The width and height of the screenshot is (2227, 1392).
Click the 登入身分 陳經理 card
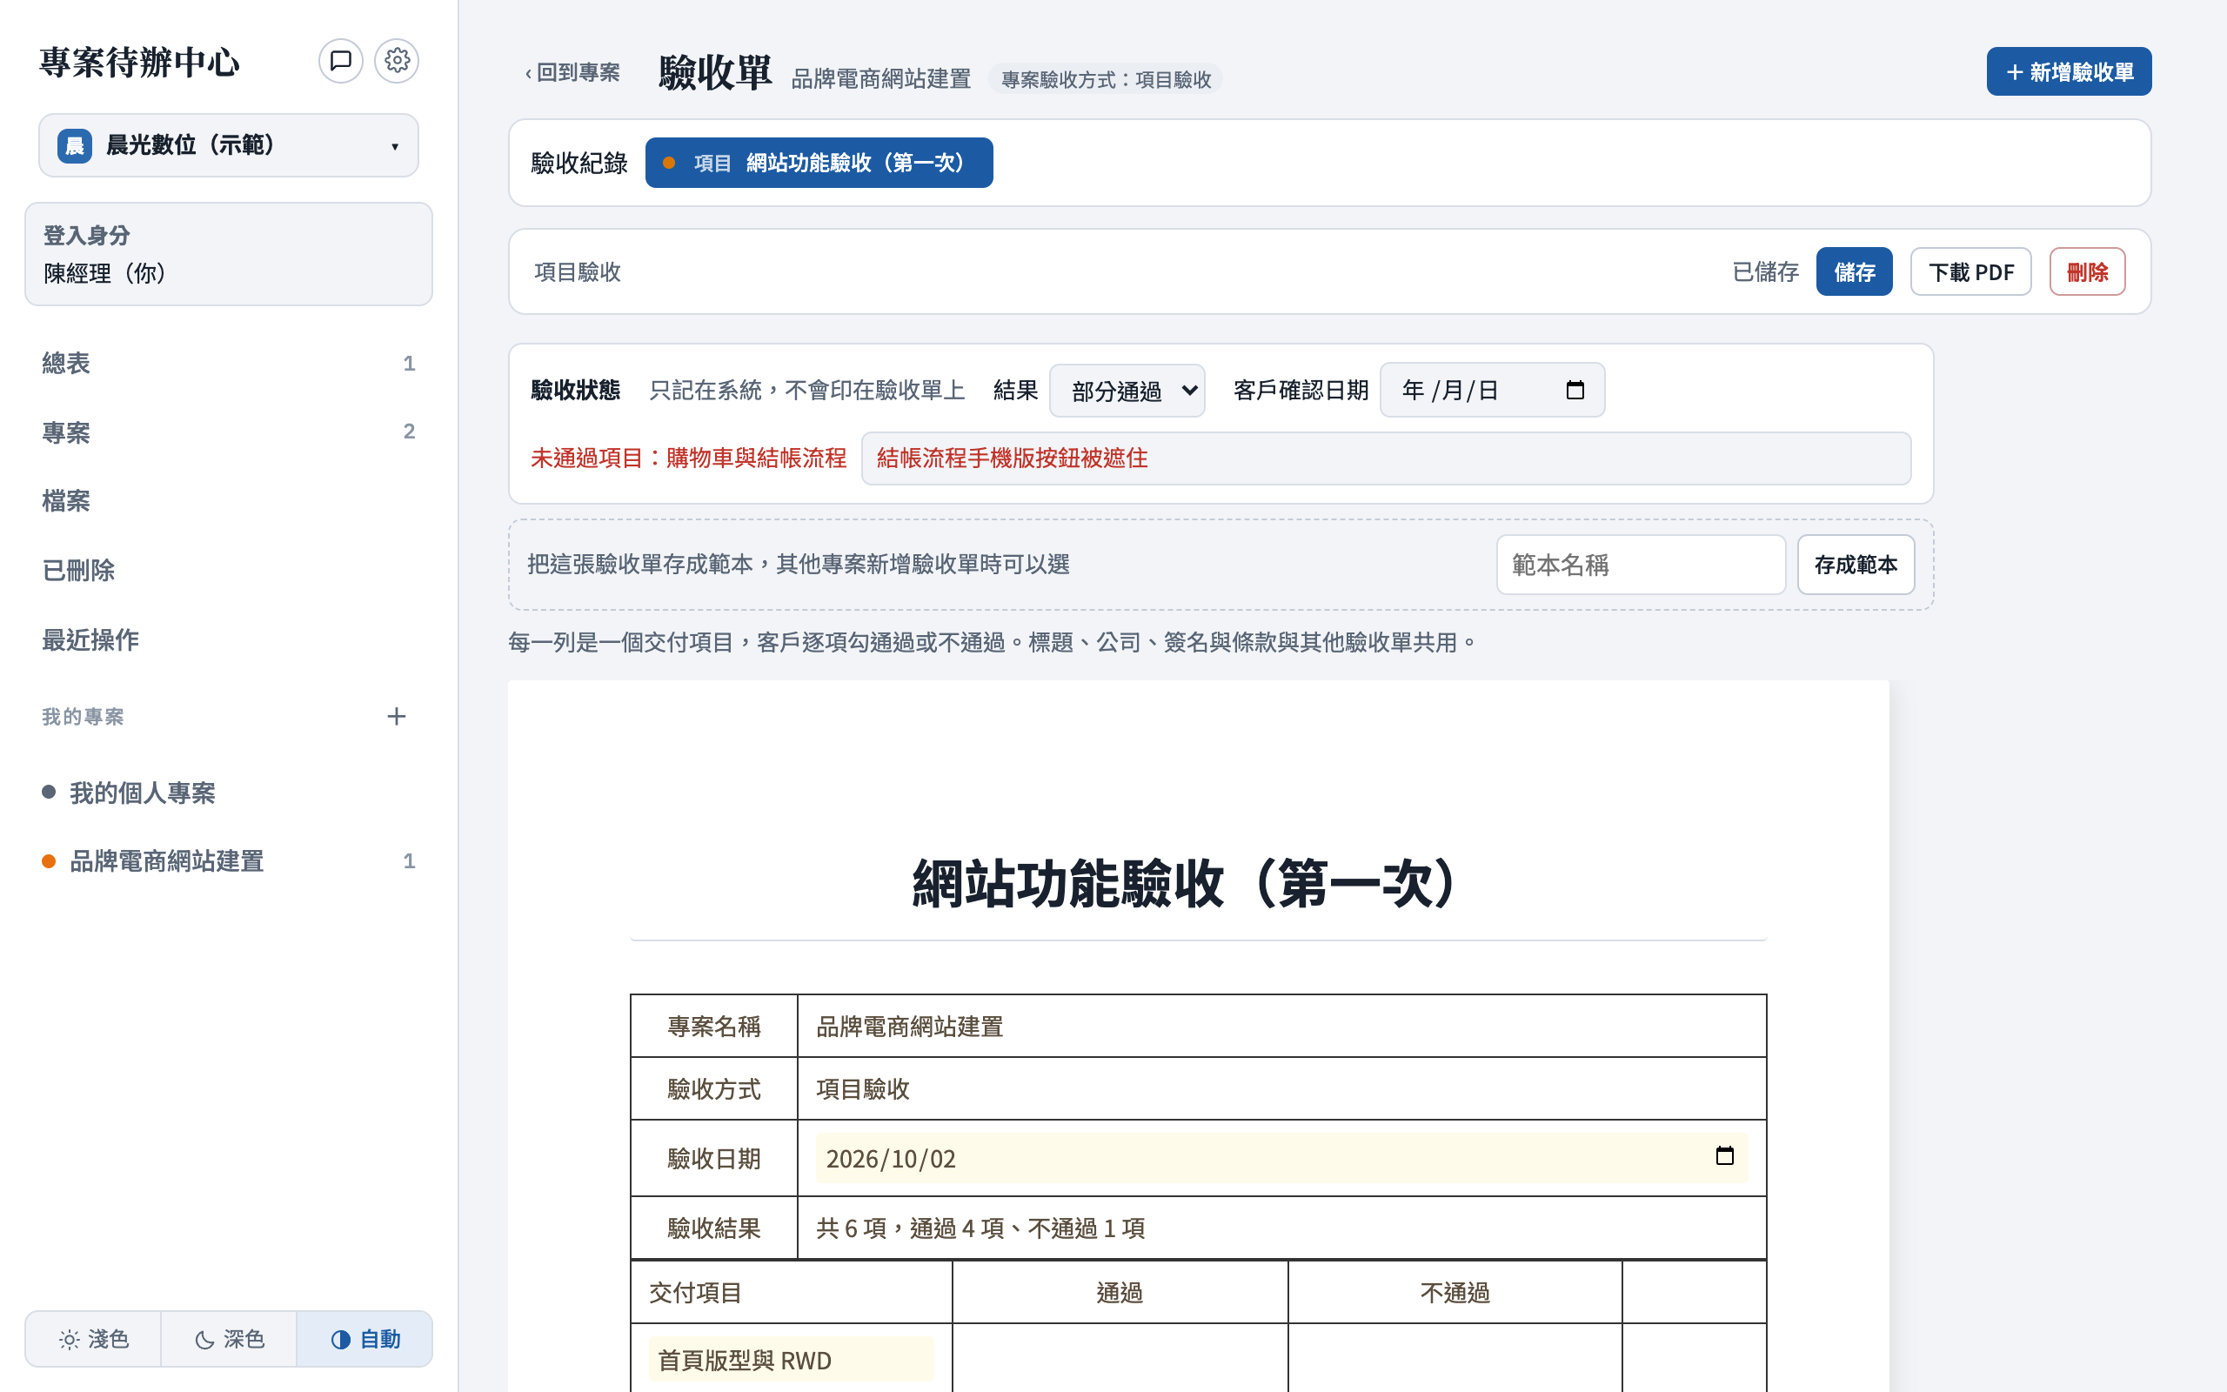click(x=228, y=254)
